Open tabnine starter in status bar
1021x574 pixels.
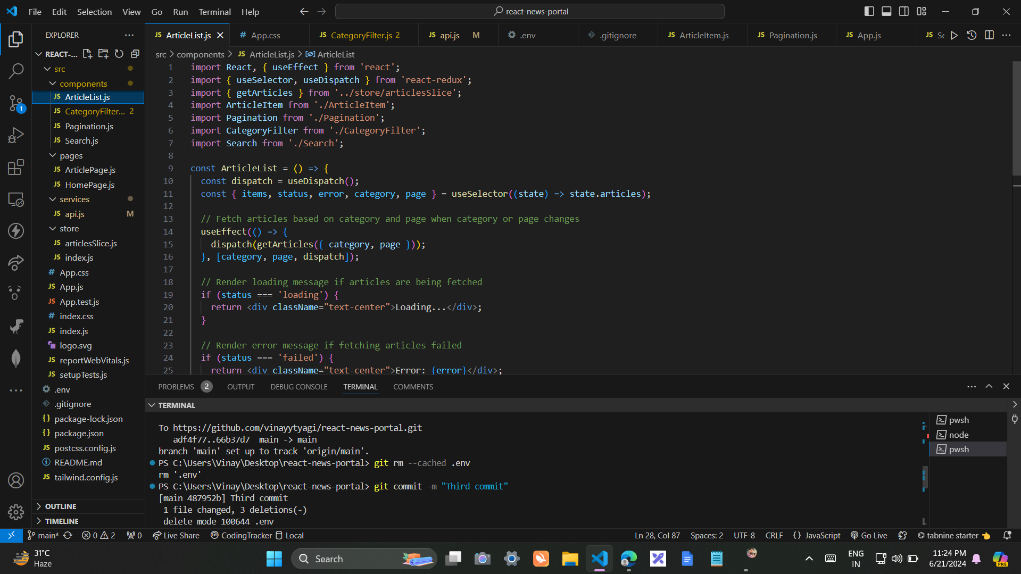[x=953, y=535]
